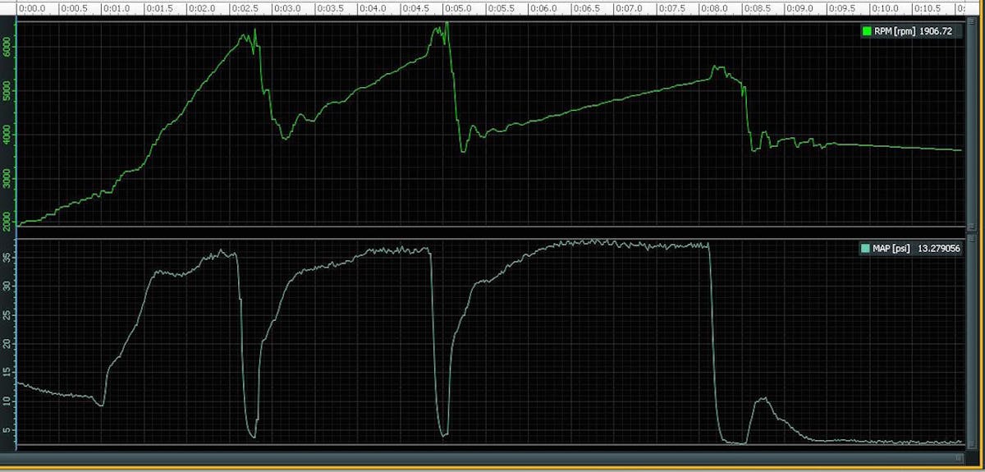The width and height of the screenshot is (985, 472).
Task: Click the 5 label on the MAP axis
Action: click(x=8, y=429)
